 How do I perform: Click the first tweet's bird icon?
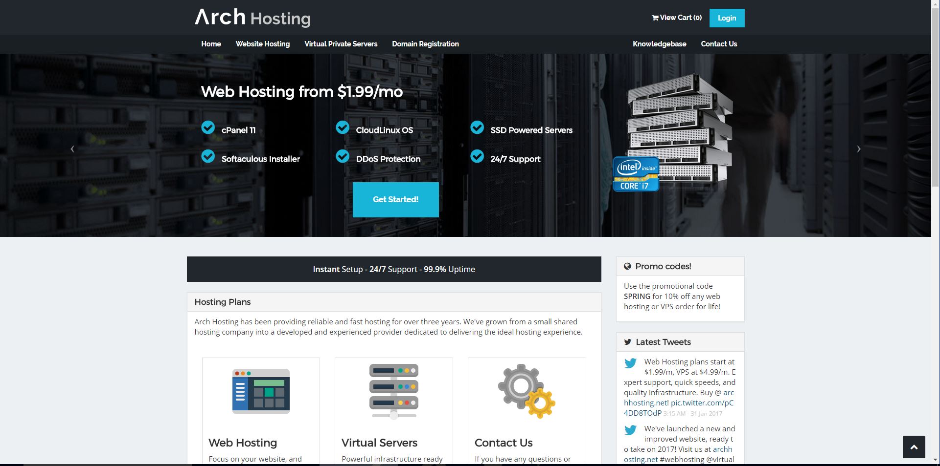(x=630, y=363)
